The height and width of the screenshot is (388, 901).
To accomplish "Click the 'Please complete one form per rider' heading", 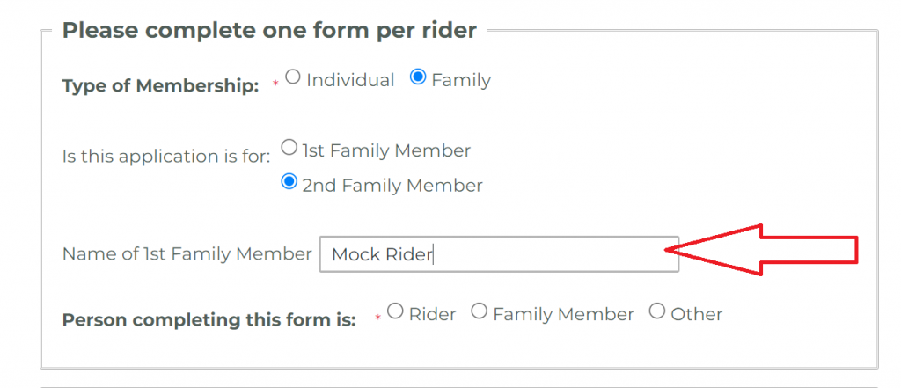I will pyautogui.click(x=269, y=31).
